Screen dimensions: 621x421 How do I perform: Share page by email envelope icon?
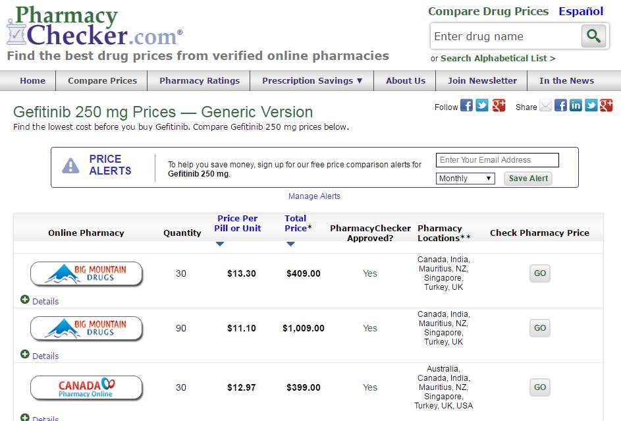click(545, 105)
